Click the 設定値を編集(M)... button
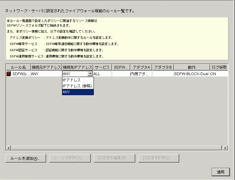 click(114, 158)
